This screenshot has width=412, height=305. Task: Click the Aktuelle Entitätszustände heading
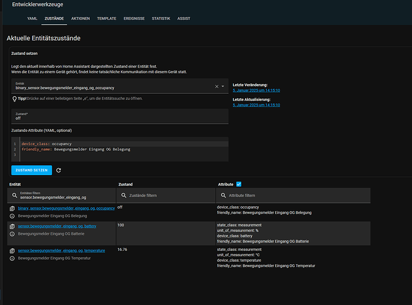tap(43, 38)
